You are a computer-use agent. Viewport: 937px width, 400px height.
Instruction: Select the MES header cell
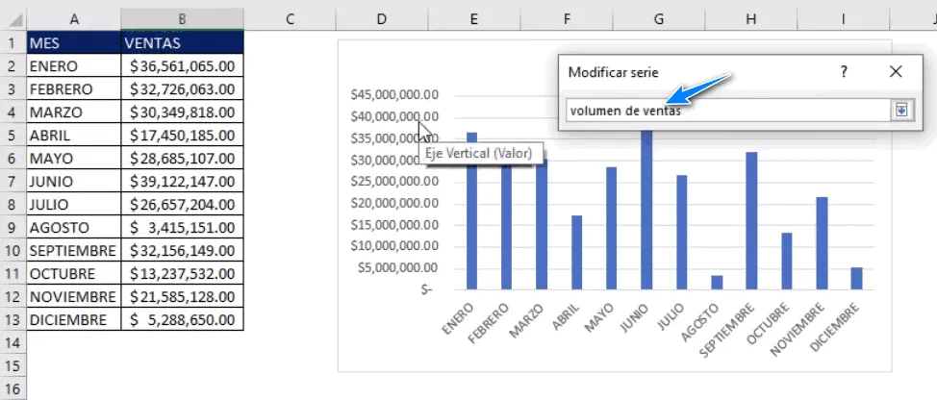[x=74, y=42]
